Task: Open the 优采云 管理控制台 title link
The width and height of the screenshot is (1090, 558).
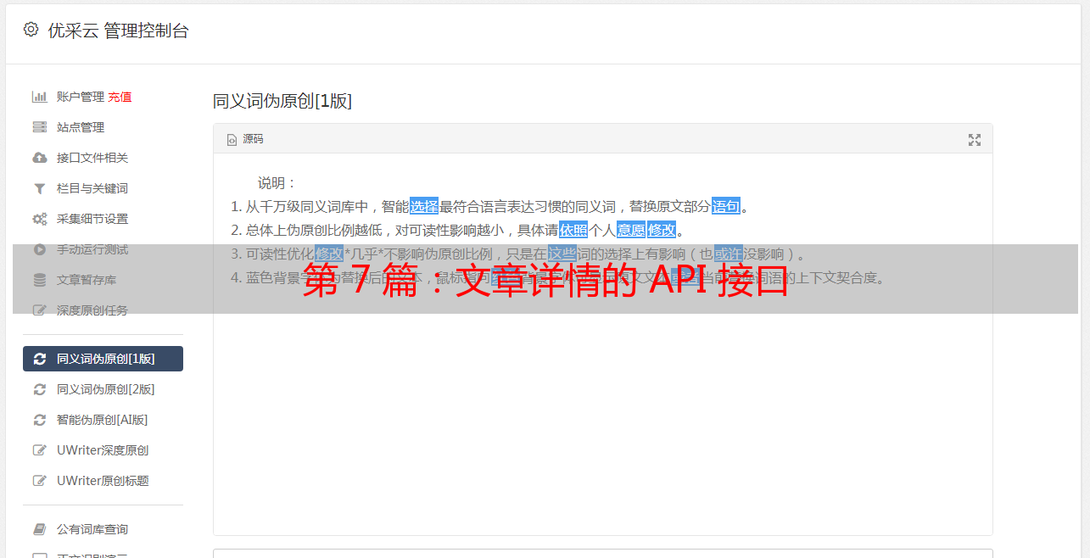Action: (118, 31)
